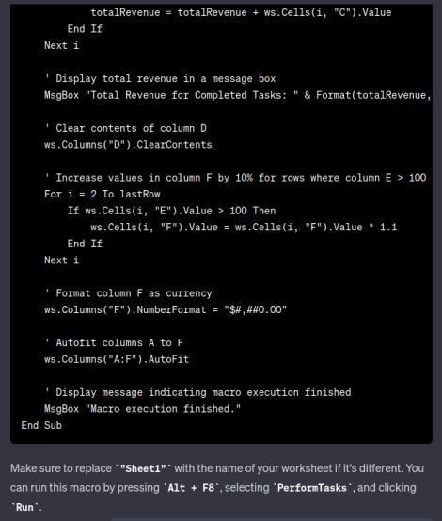Viewport: 442px width, 521px height.
Task: Click the column F value * 1.1 line
Action: coord(244,228)
